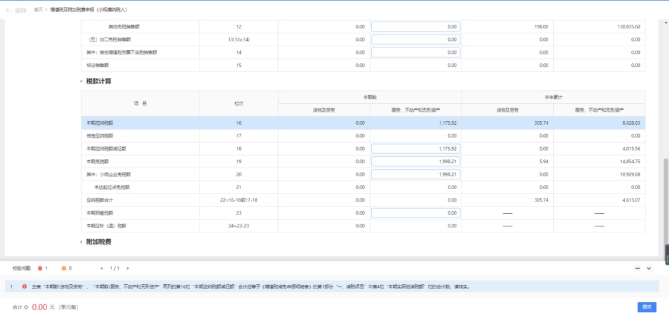669x317 pixels.
Task: Go to previous validation issue arrow
Action: (x=102, y=269)
